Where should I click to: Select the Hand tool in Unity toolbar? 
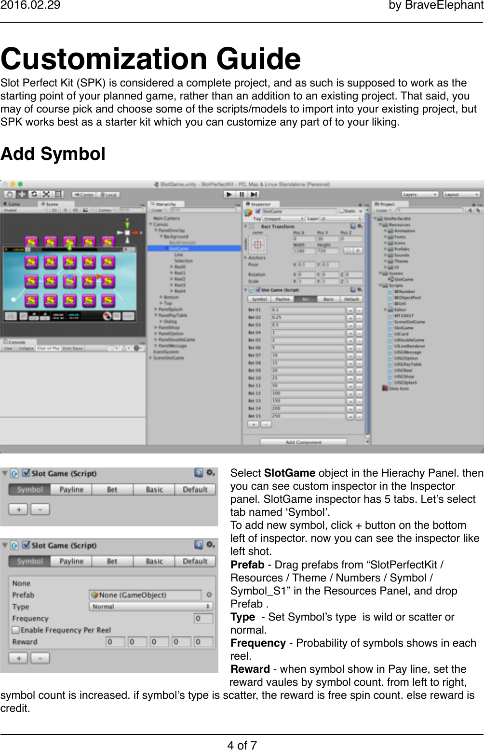(x=10, y=194)
